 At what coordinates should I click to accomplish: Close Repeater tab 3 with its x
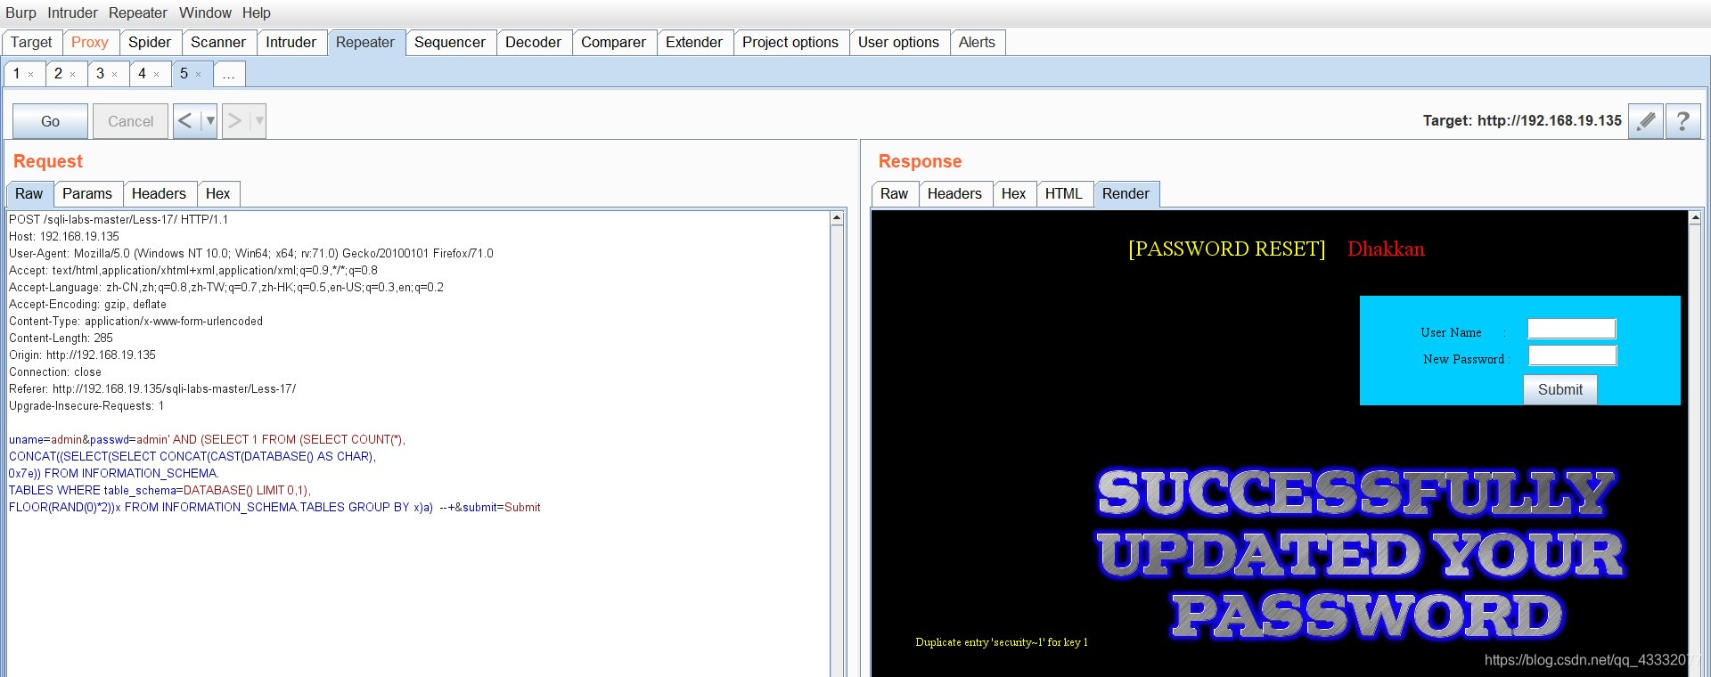[x=115, y=75]
